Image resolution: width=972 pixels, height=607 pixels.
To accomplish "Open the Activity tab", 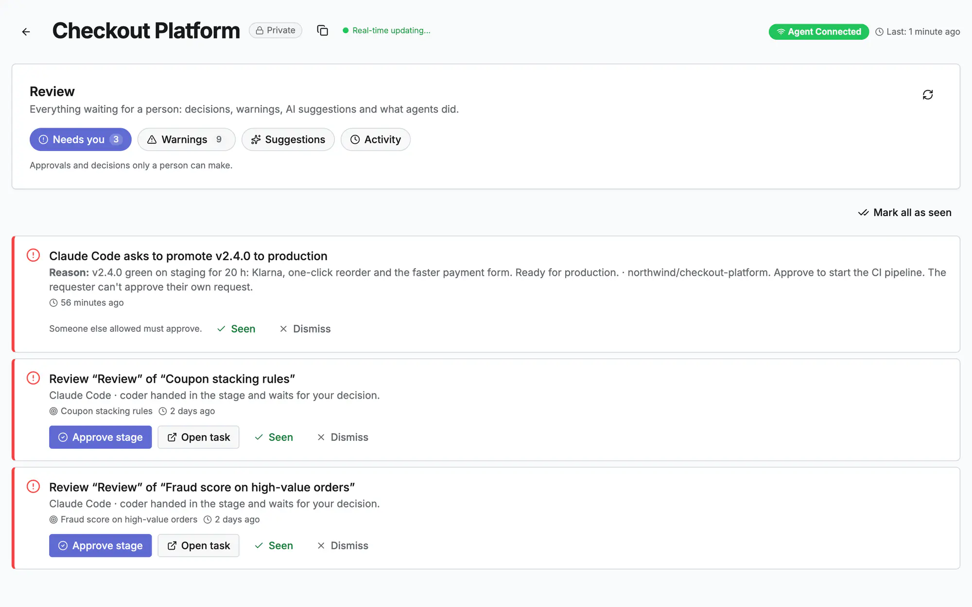I will click(375, 139).
